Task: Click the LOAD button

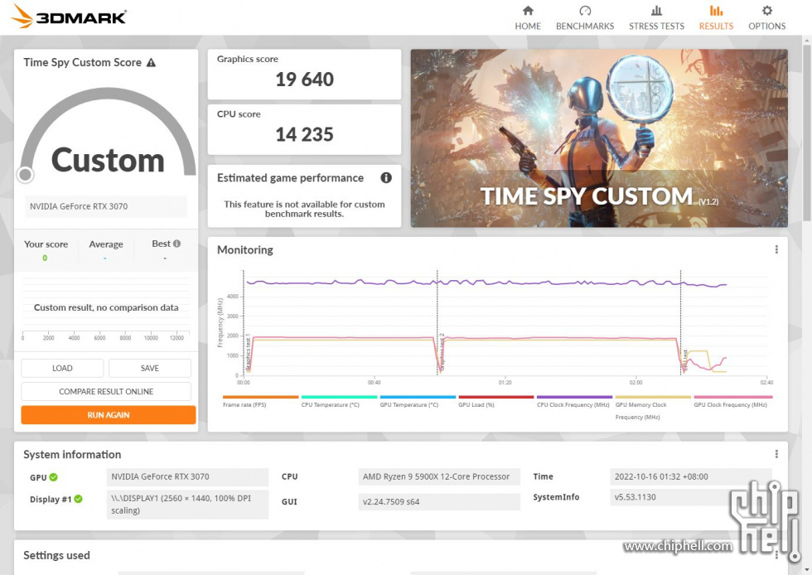Action: [x=62, y=368]
